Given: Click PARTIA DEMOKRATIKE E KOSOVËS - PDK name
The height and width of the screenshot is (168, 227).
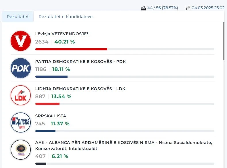Looking at the screenshot, I should coord(80,62).
